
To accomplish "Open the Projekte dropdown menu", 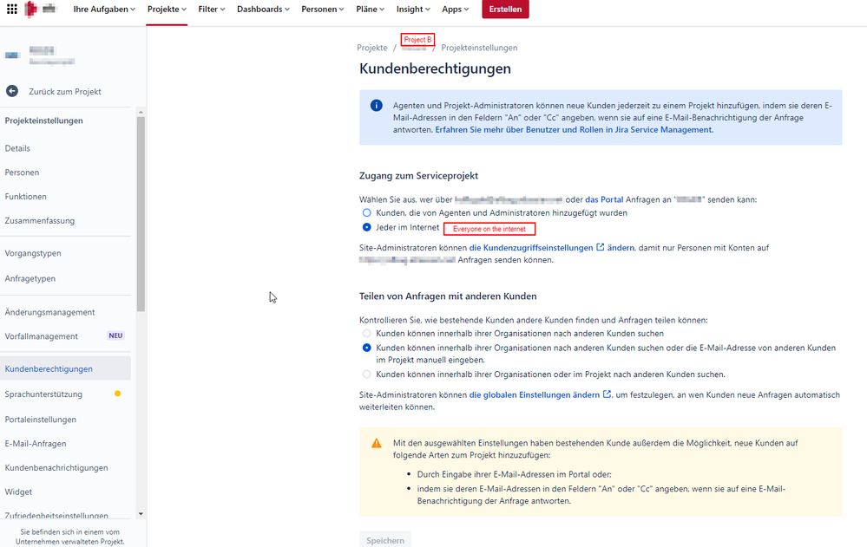I will tap(167, 9).
